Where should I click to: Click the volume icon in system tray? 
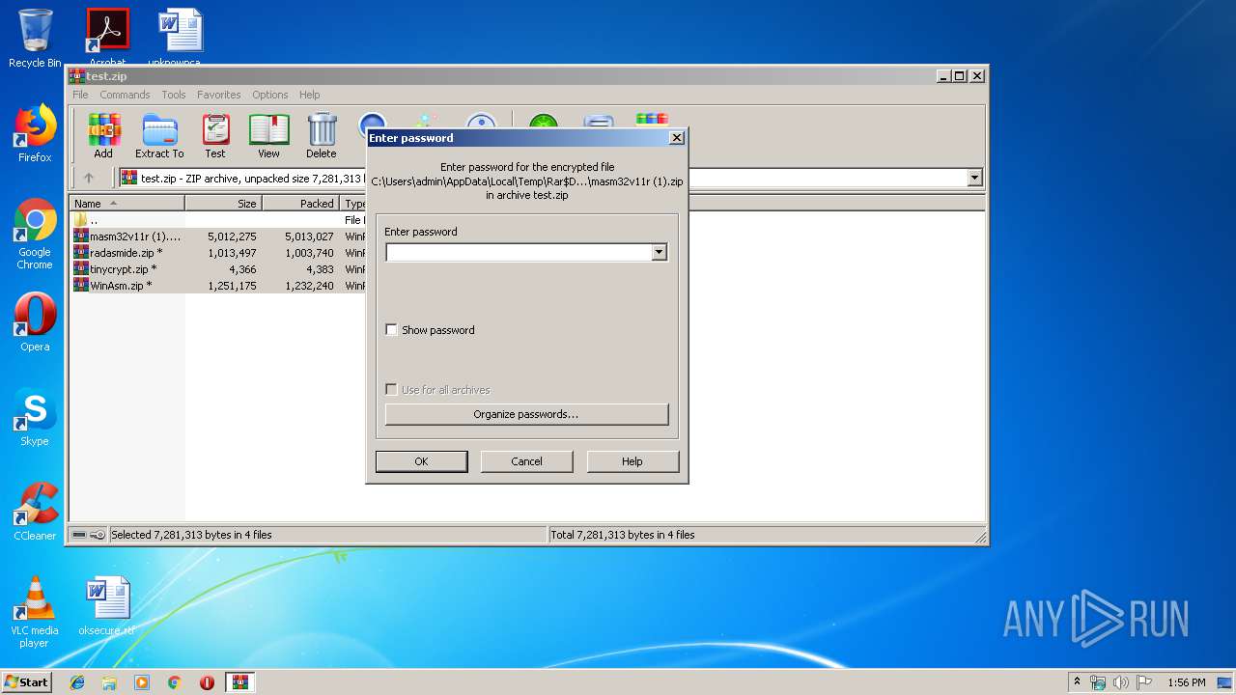click(1120, 682)
